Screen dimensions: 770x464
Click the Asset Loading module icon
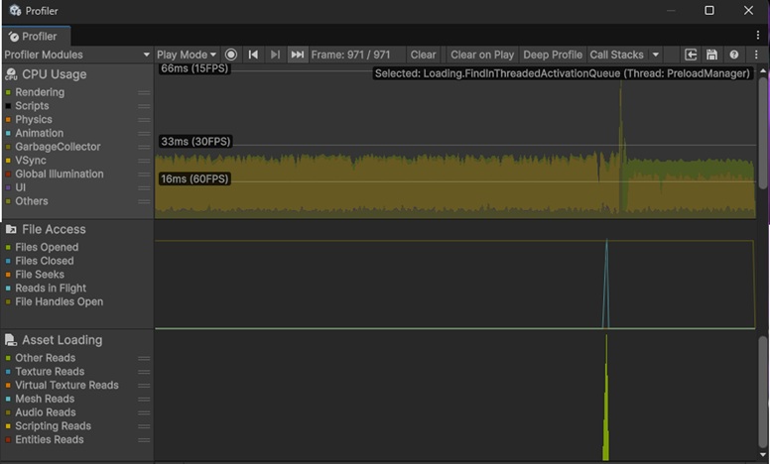tap(11, 340)
